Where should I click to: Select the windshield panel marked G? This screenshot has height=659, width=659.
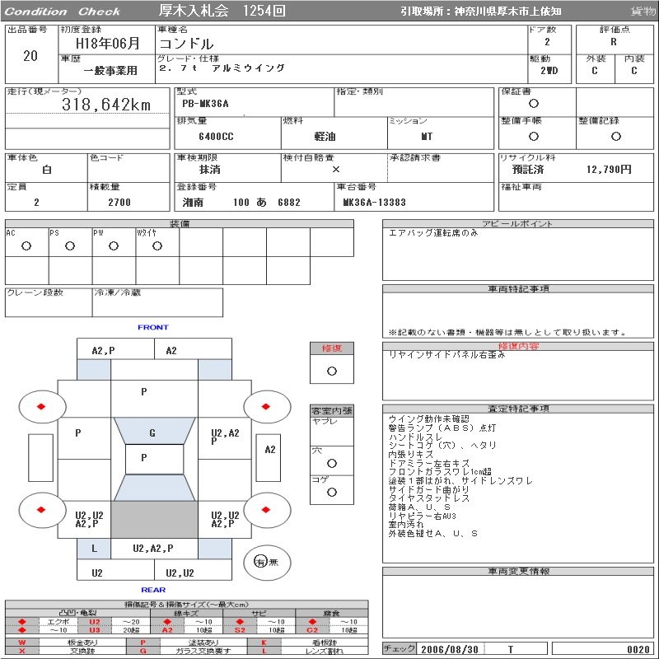[152, 432]
